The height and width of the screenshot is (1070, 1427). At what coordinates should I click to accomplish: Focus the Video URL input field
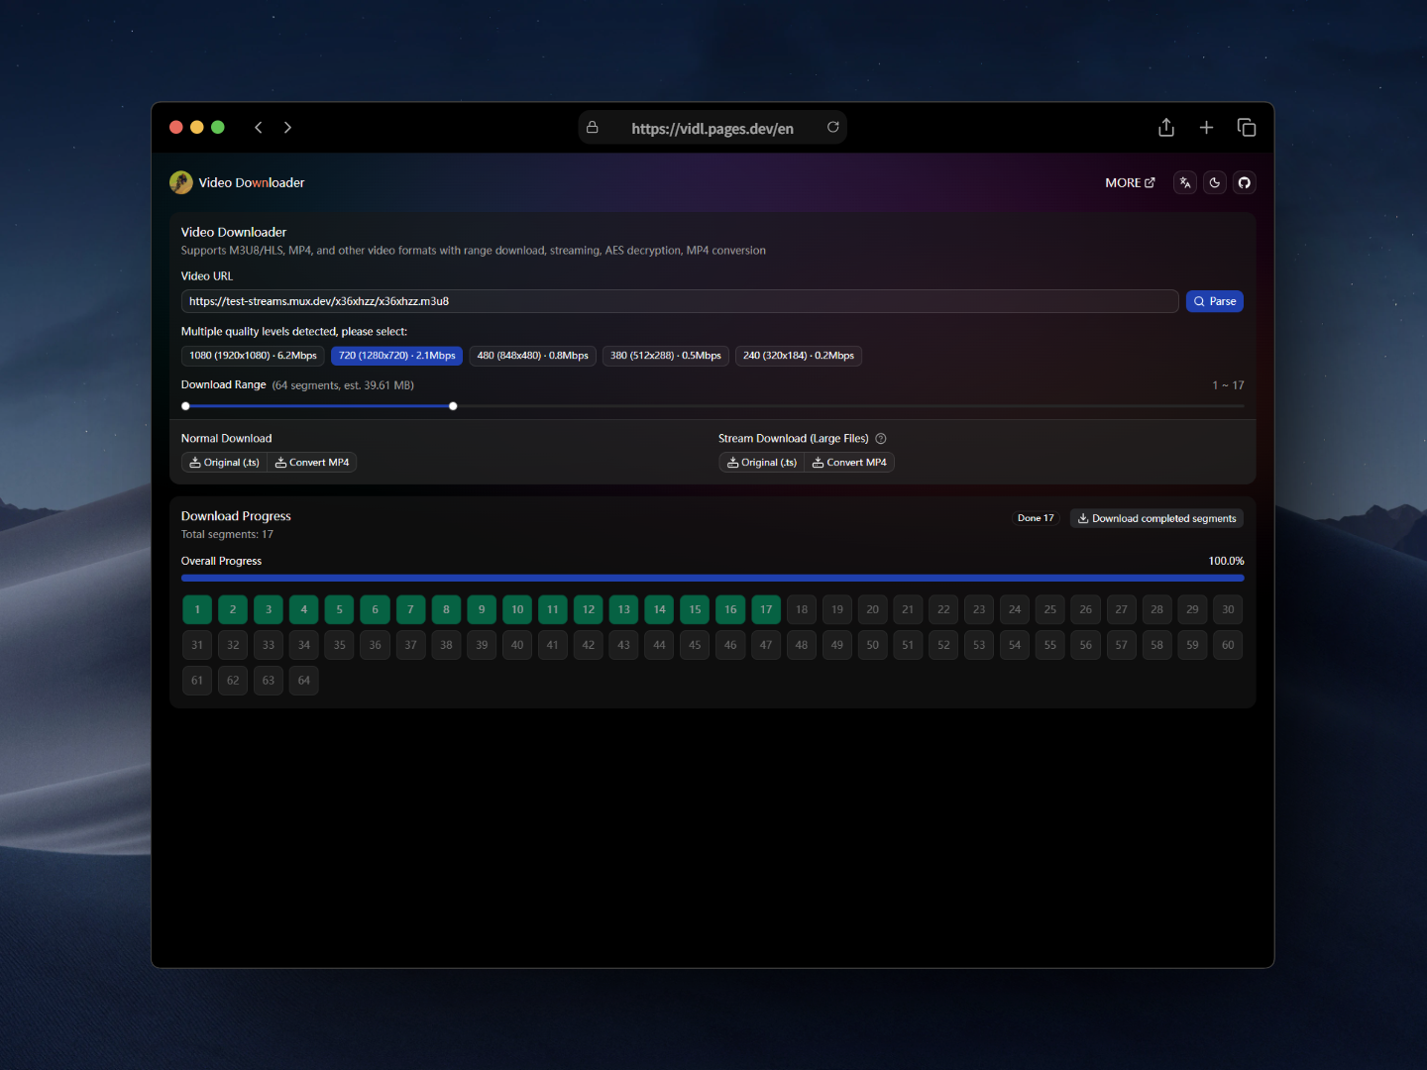680,301
